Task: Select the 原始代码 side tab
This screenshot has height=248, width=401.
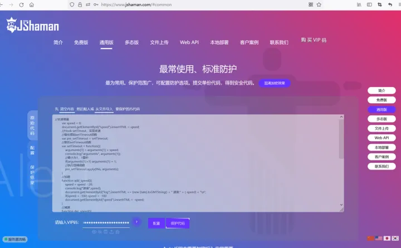Action: coord(32,125)
